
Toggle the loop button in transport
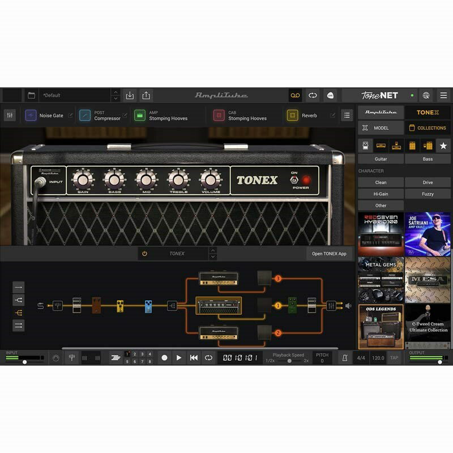coord(208,357)
